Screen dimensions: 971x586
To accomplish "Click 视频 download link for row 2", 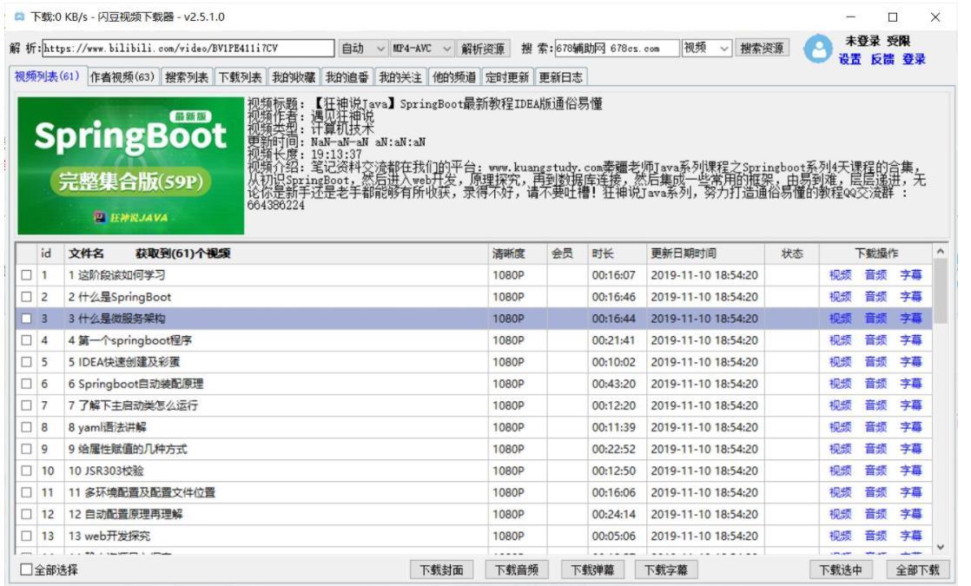I will pos(840,297).
